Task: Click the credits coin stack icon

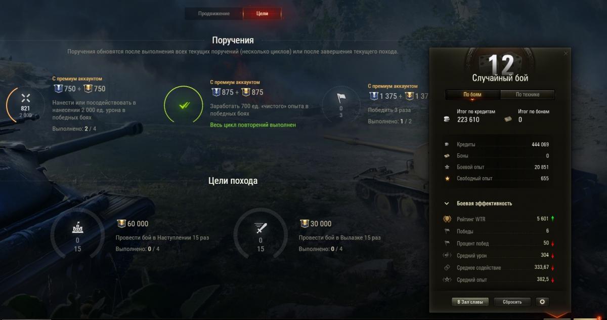Action: tap(447, 119)
